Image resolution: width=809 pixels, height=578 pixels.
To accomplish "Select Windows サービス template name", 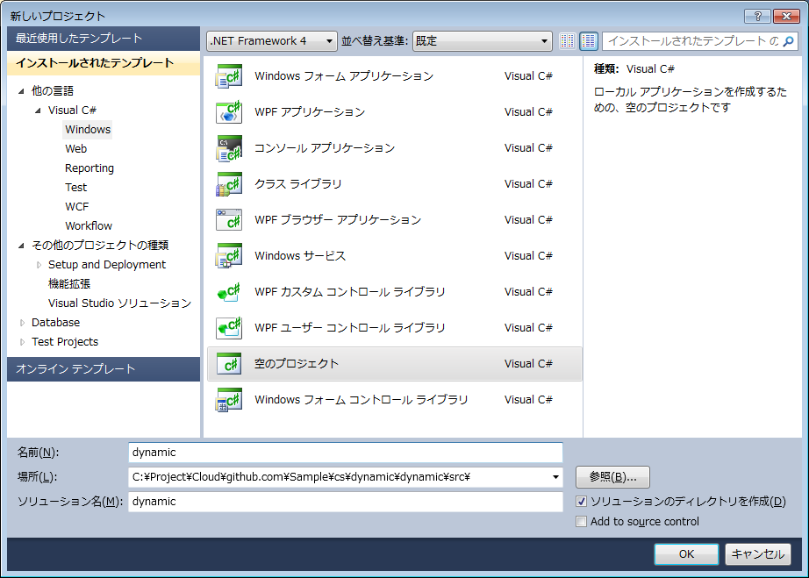I will point(300,256).
